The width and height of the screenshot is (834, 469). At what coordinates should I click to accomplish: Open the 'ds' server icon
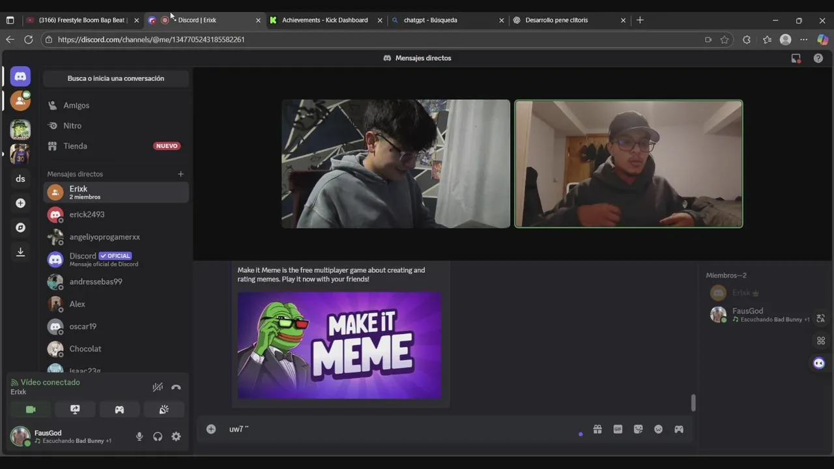pos(20,178)
